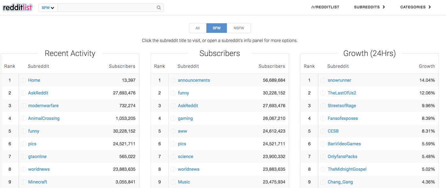The width and height of the screenshot is (446, 188).
Task: Open the aww subreddit link
Action: [x=182, y=131]
